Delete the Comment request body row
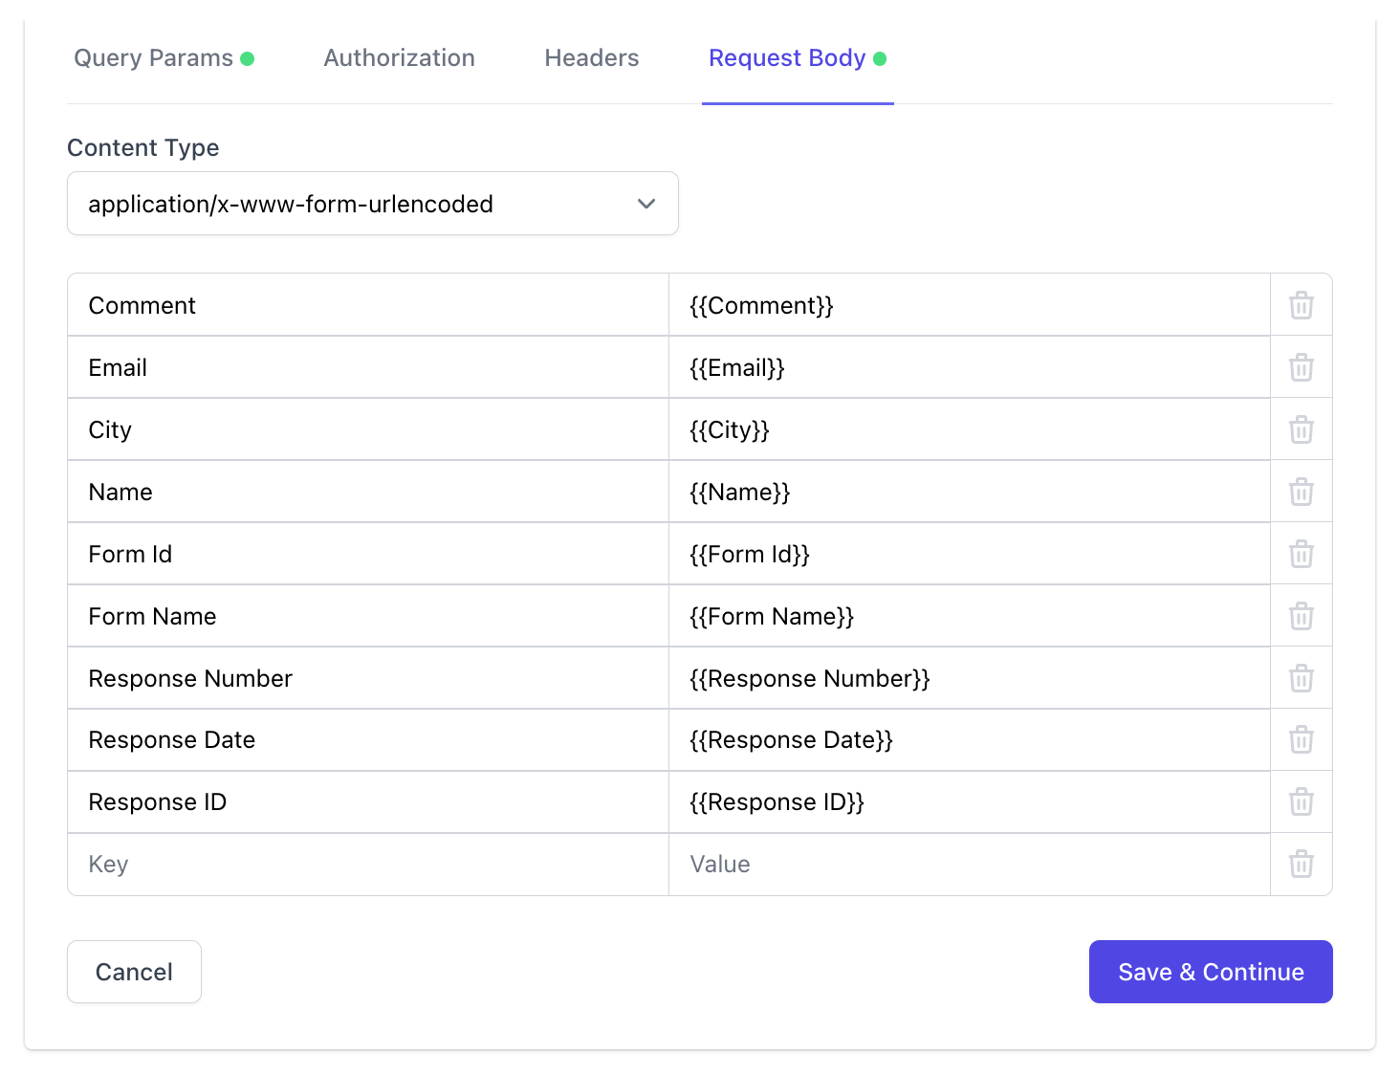Image resolution: width=1400 pixels, height=1075 pixels. point(1301,304)
